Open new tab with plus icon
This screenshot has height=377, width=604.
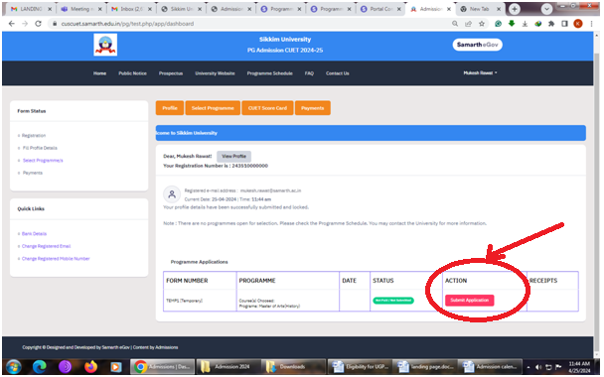[515, 9]
